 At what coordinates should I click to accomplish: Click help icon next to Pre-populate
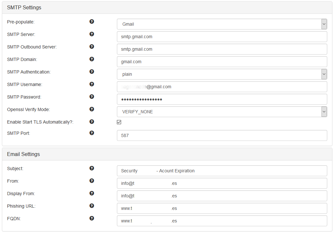[92, 22]
